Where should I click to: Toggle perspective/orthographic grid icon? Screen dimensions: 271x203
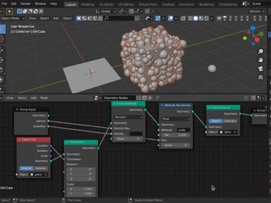(260, 77)
